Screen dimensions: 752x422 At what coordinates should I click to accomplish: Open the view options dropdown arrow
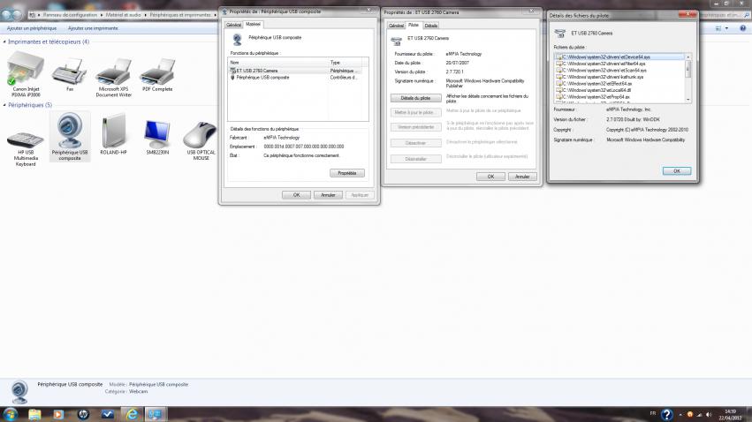pos(726,28)
